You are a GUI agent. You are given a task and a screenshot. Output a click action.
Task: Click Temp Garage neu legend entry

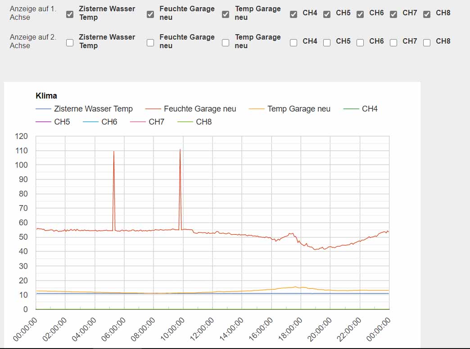pyautogui.click(x=289, y=109)
